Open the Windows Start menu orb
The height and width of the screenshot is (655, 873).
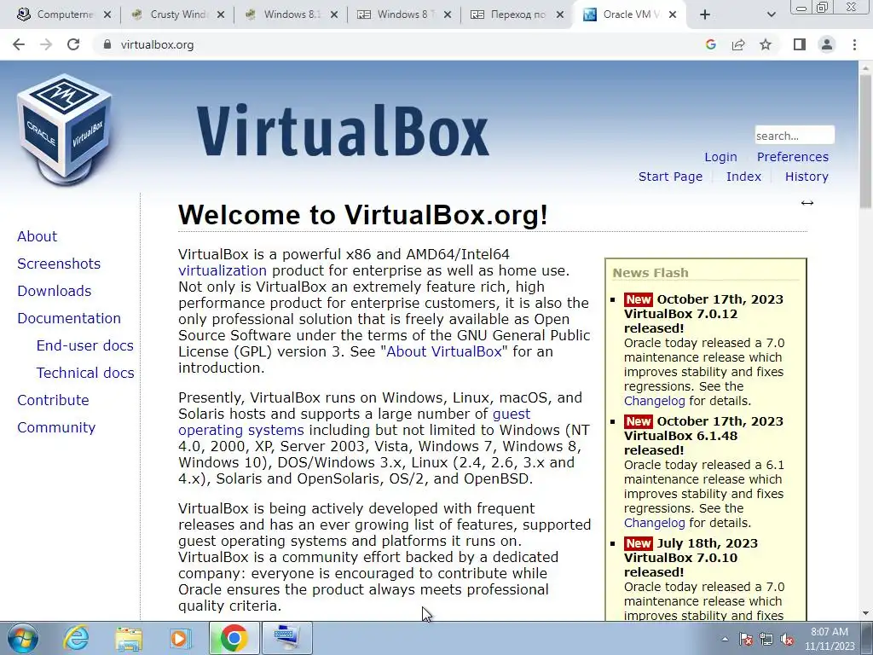coord(22,638)
